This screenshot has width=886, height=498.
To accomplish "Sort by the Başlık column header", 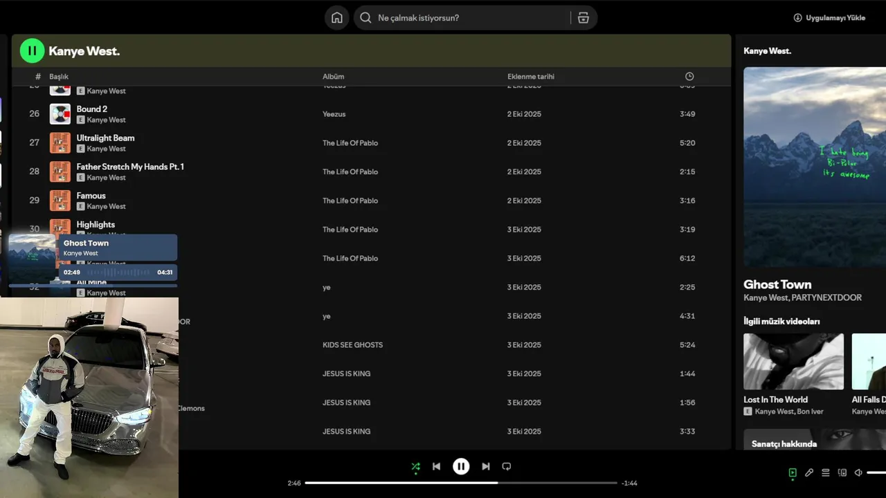I will (x=59, y=77).
